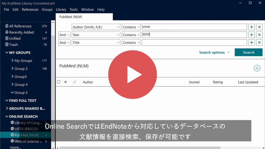Click the Library of Congress globe icon
Screen dimensions: 265x149
pyautogui.click(x=12, y=123)
